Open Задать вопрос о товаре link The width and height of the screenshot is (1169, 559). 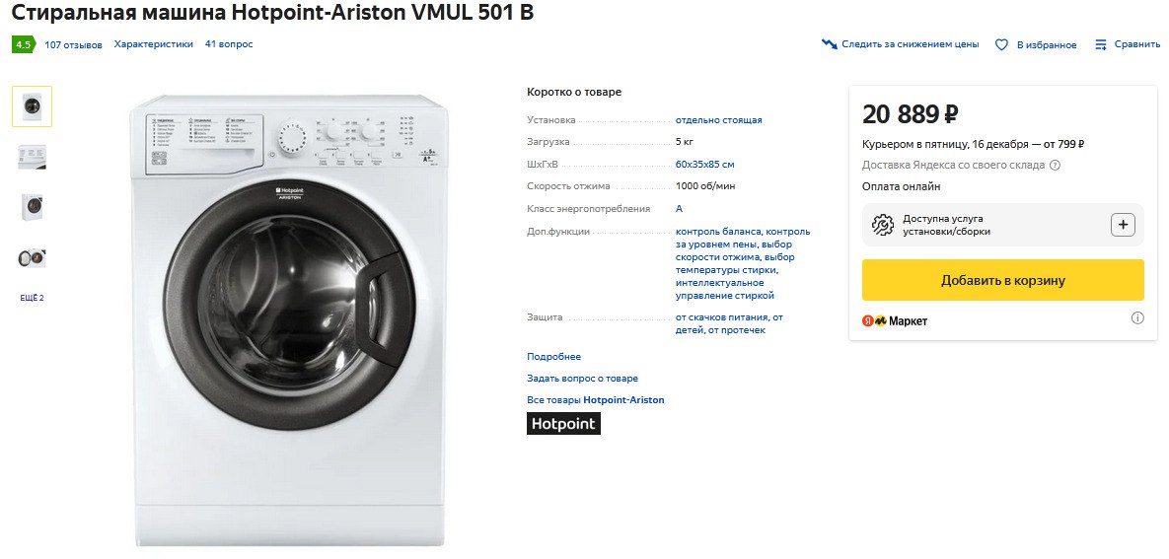[583, 379]
